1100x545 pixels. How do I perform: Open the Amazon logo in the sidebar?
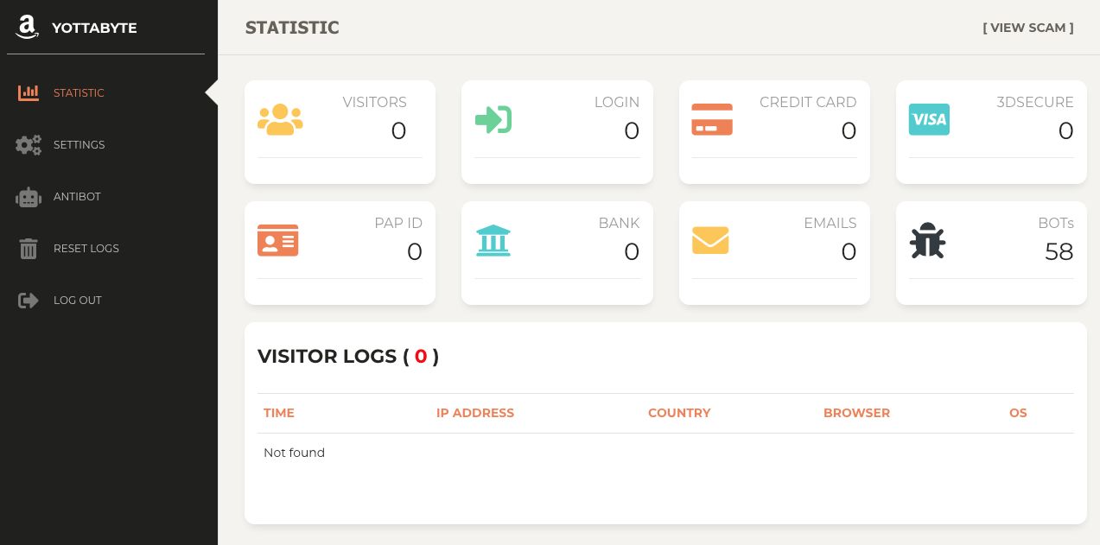coord(27,27)
